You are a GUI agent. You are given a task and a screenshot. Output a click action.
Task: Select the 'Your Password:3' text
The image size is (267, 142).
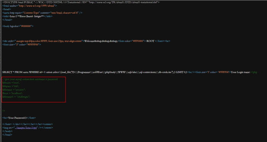coord(18,118)
